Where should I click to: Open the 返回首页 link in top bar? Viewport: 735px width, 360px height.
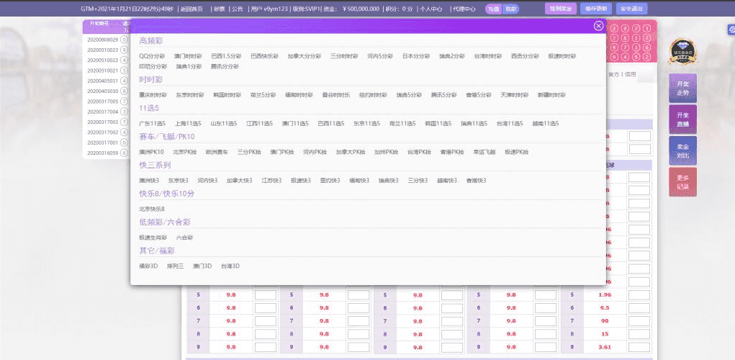point(191,9)
